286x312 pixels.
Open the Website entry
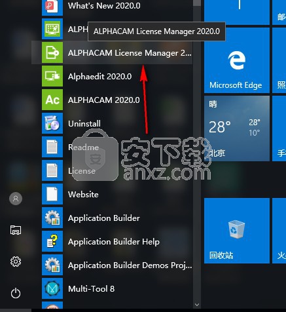[x=83, y=195]
